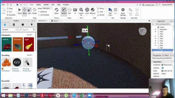Open Play Here dropdown arrow
This screenshot has height=98, width=175.
112,15
